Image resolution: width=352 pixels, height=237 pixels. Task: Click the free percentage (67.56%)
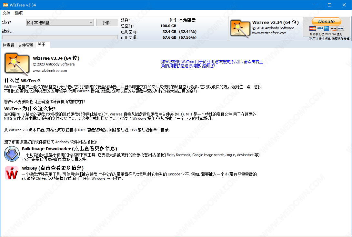[188, 37]
